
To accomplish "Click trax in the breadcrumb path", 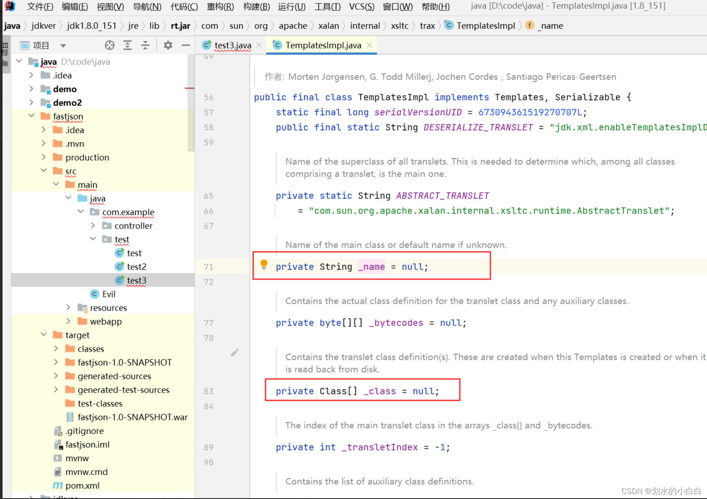I will click(427, 26).
